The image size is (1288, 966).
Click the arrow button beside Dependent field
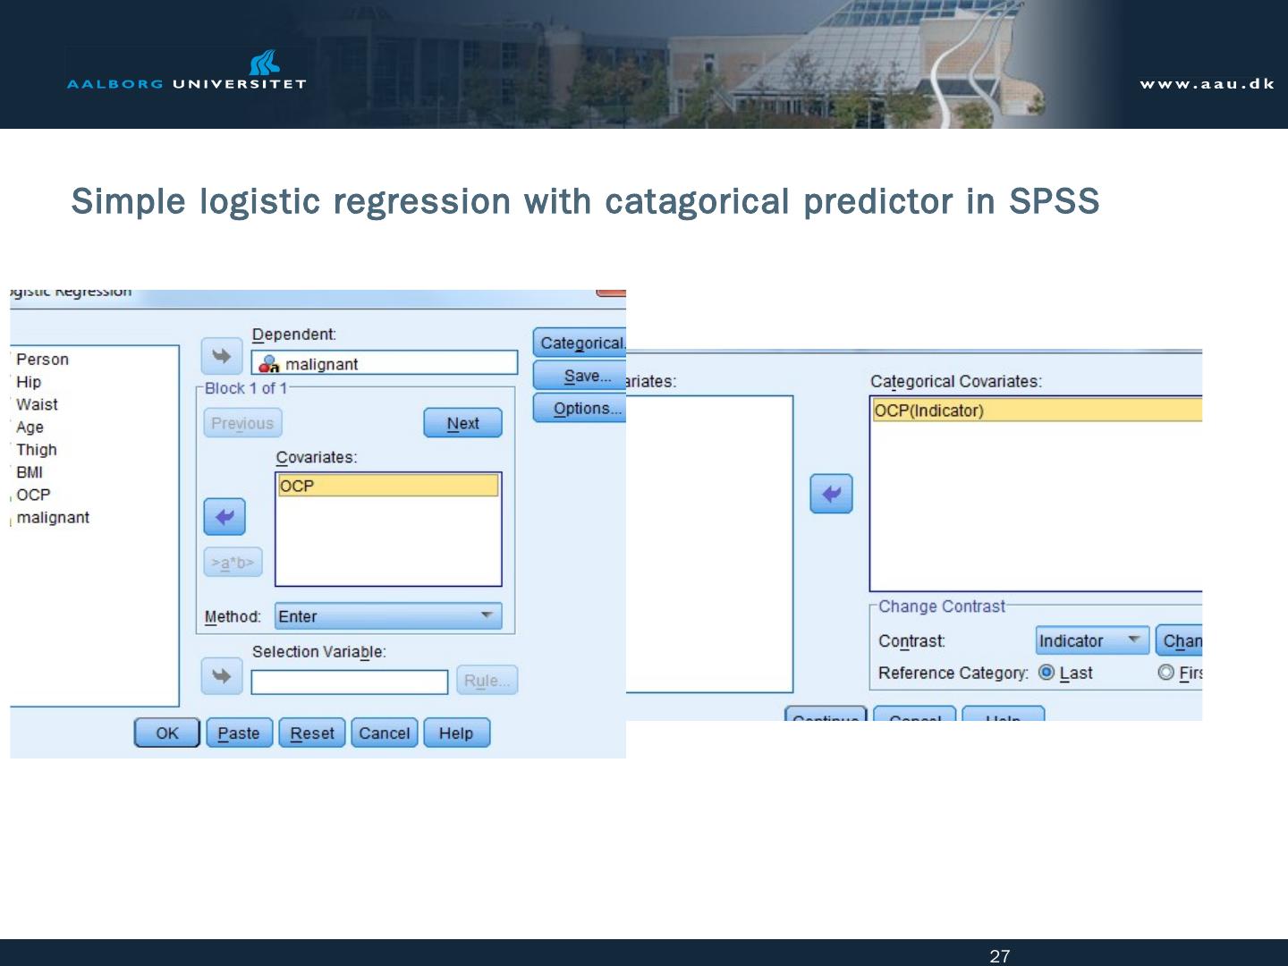click(x=221, y=356)
